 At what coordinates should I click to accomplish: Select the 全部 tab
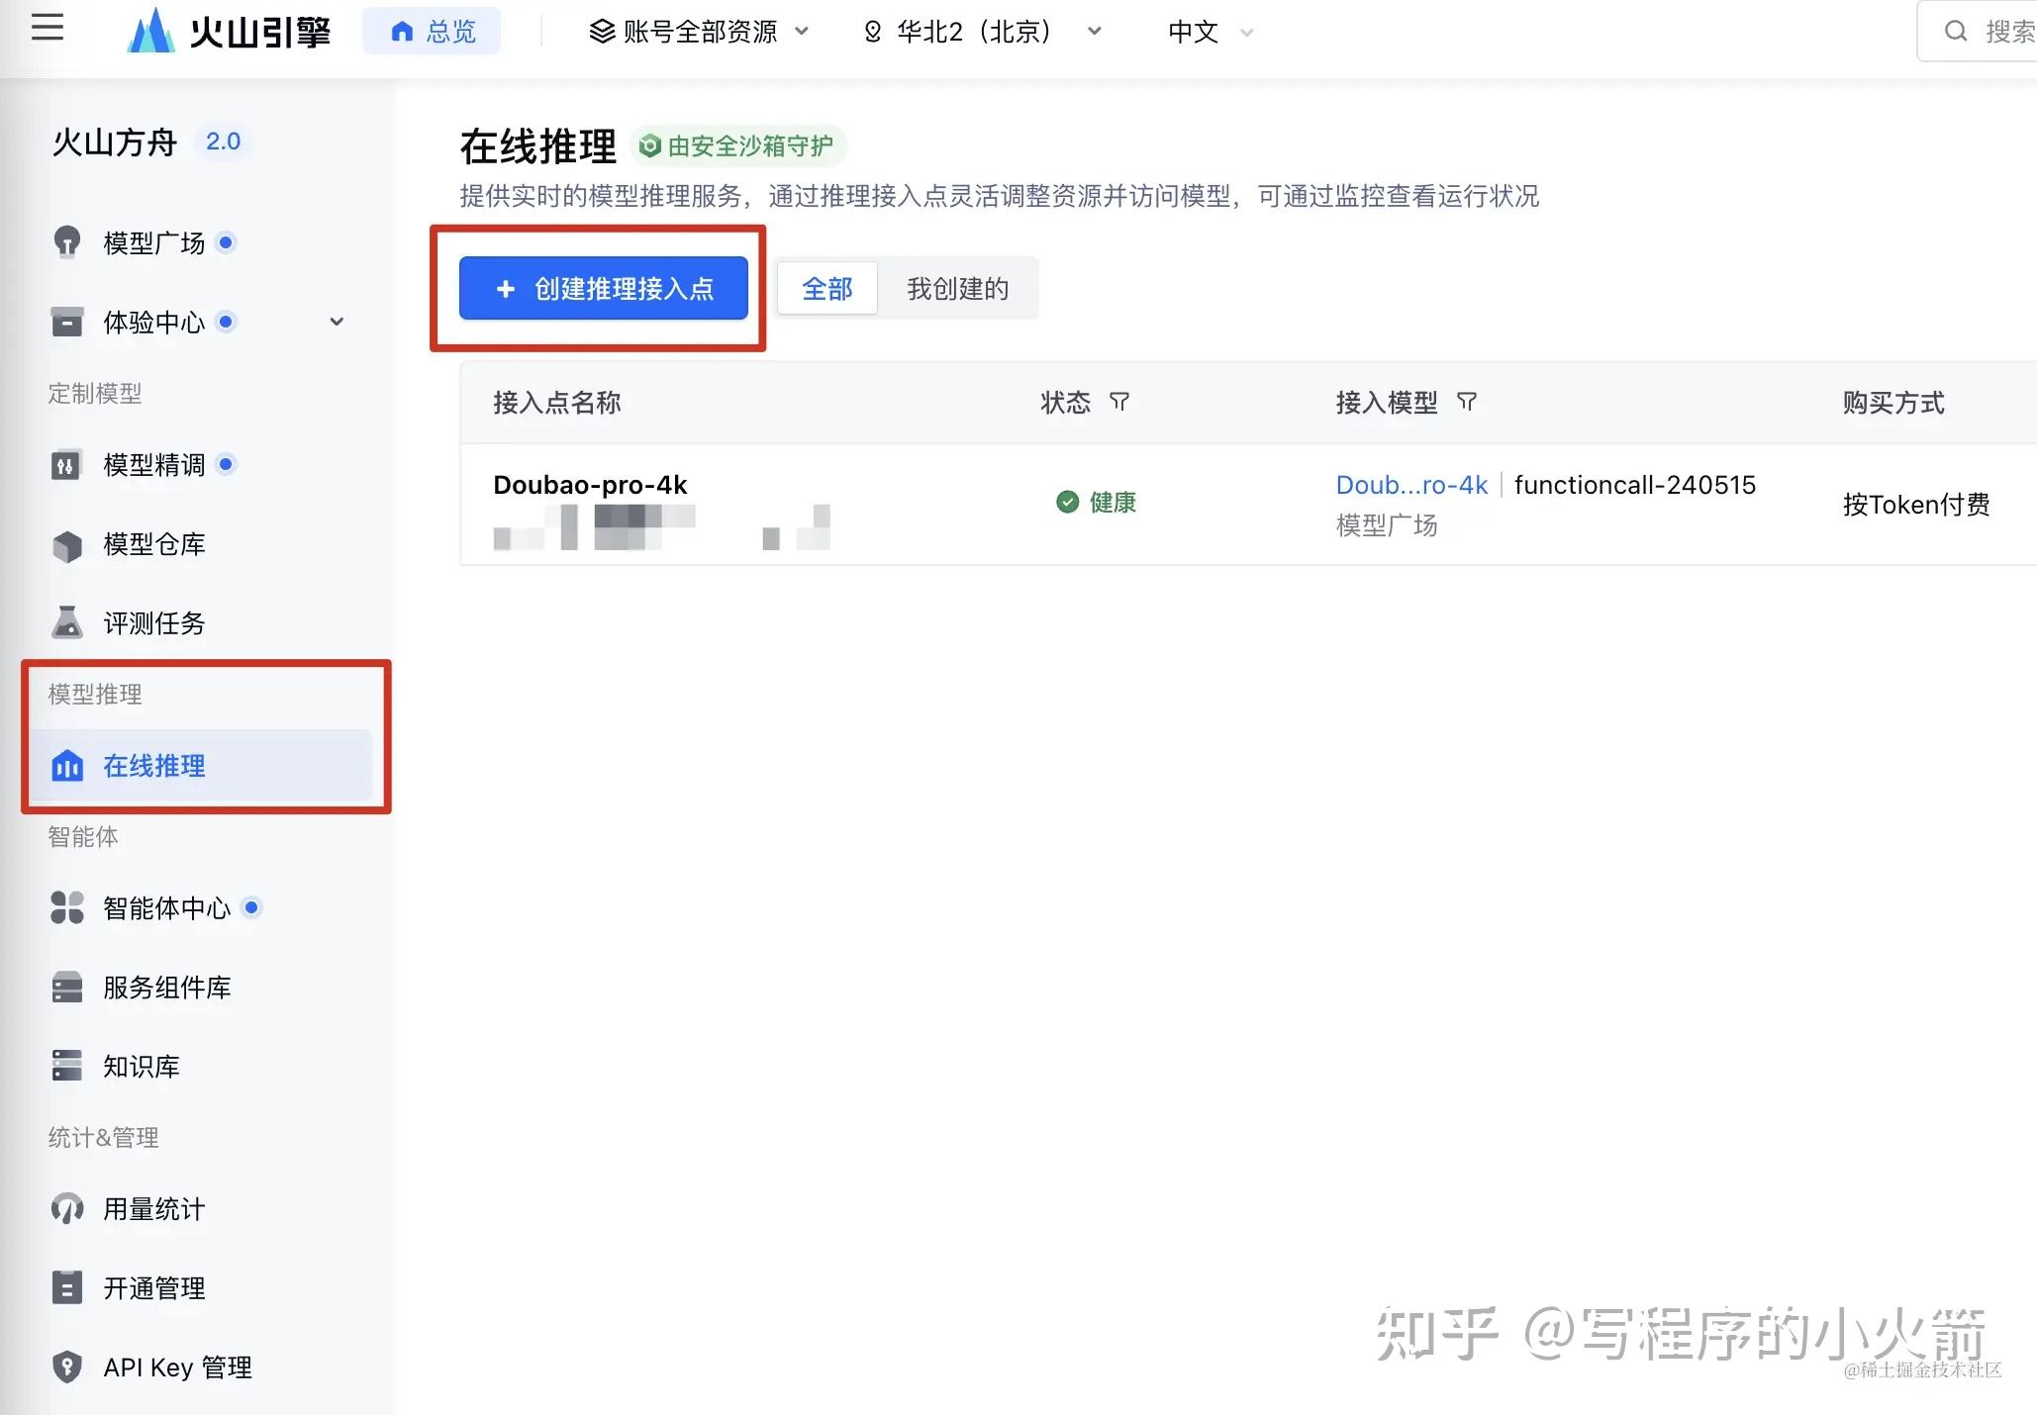(x=826, y=288)
